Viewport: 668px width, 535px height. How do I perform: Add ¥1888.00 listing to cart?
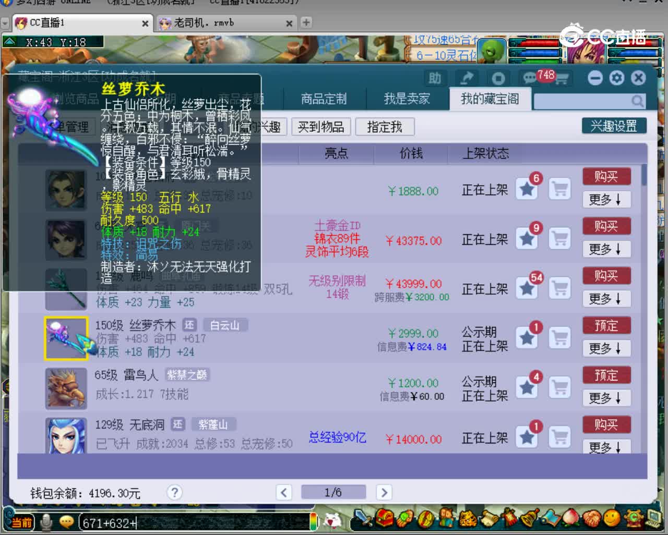560,189
